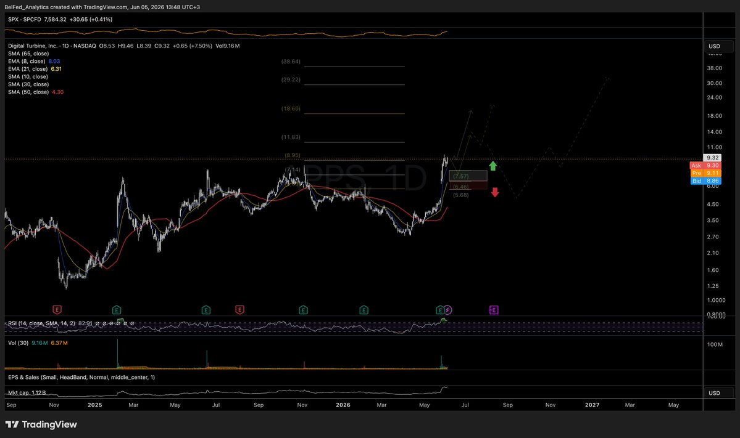Screen dimensions: 740x438
Task: Click the Bid 8.86 price label
Action: (x=705, y=181)
